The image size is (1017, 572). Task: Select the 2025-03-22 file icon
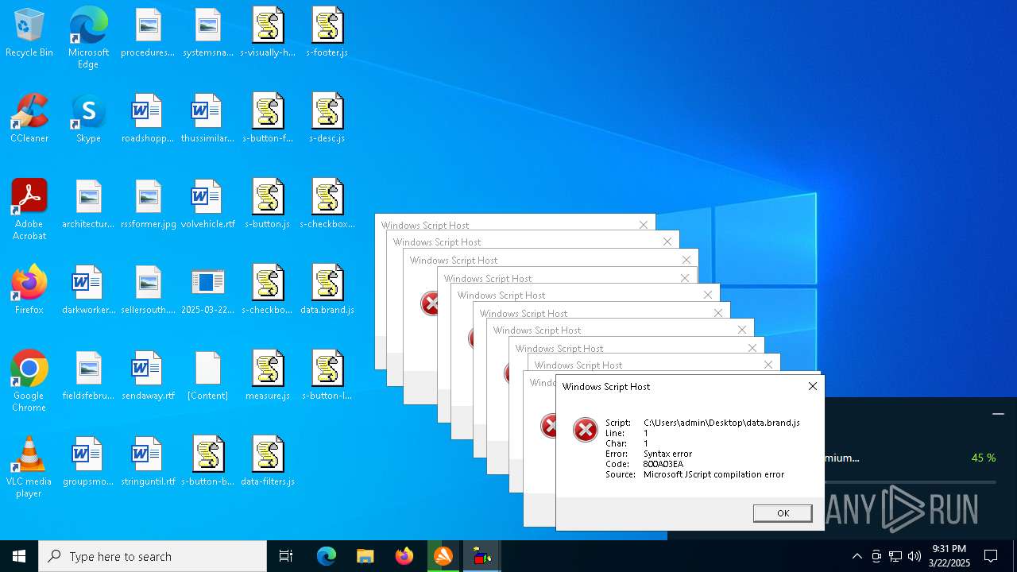click(207, 290)
